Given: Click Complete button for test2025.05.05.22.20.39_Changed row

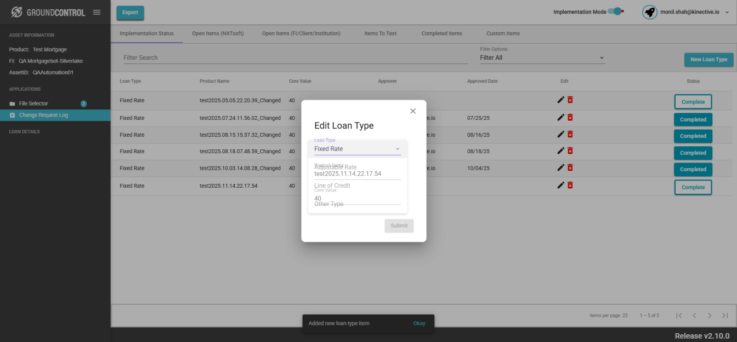Looking at the screenshot, I should tap(693, 102).
